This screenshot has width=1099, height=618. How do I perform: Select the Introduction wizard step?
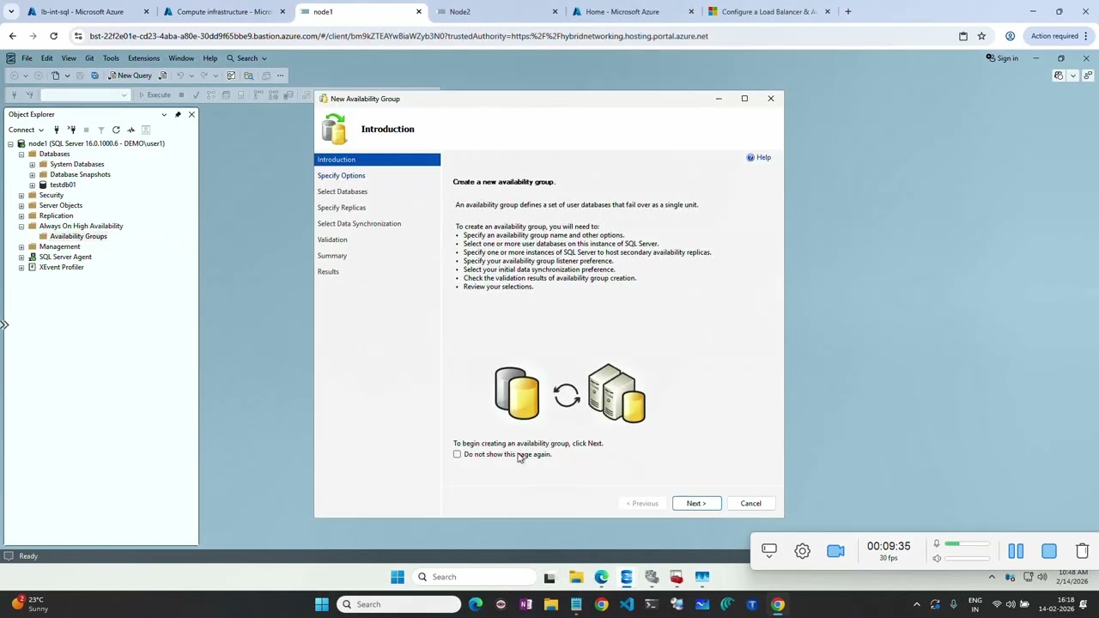click(x=377, y=160)
